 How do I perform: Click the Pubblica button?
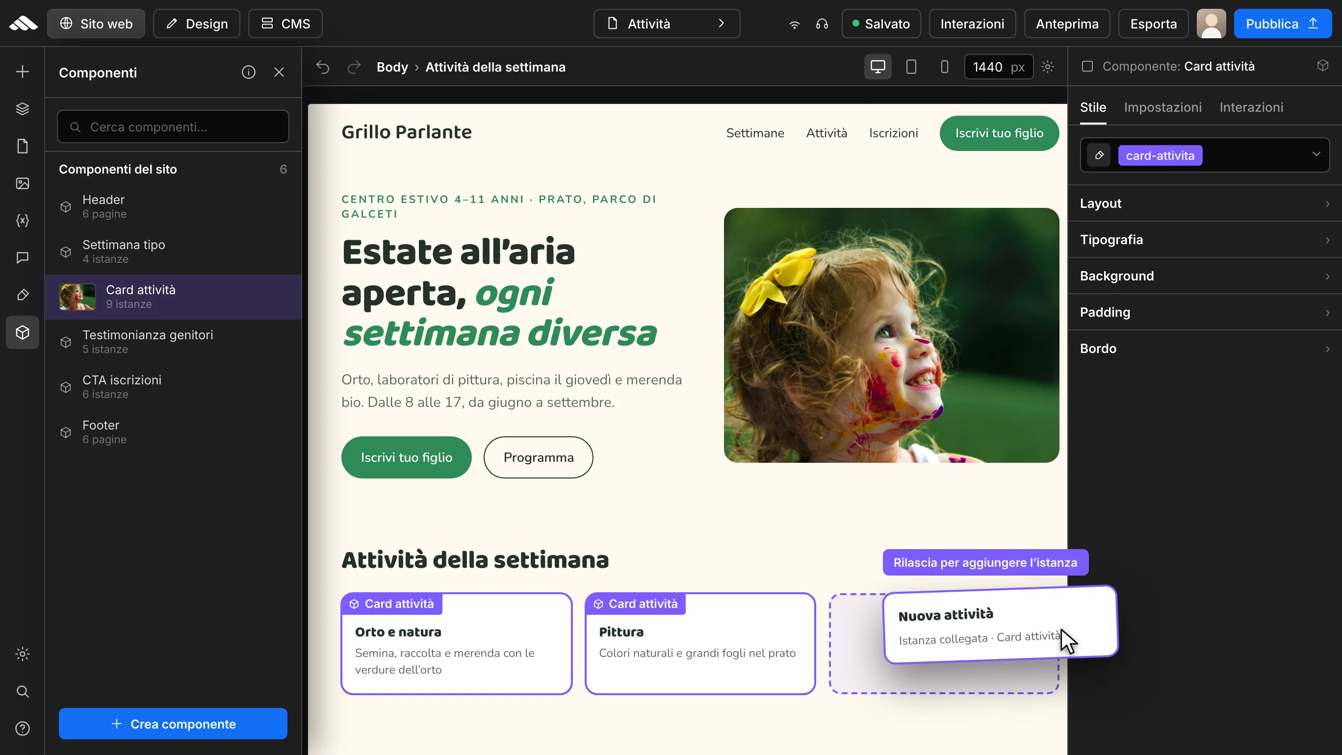1283,24
